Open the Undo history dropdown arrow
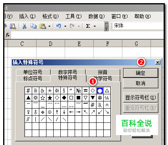The width and height of the screenshot is (168, 145). [65, 26]
